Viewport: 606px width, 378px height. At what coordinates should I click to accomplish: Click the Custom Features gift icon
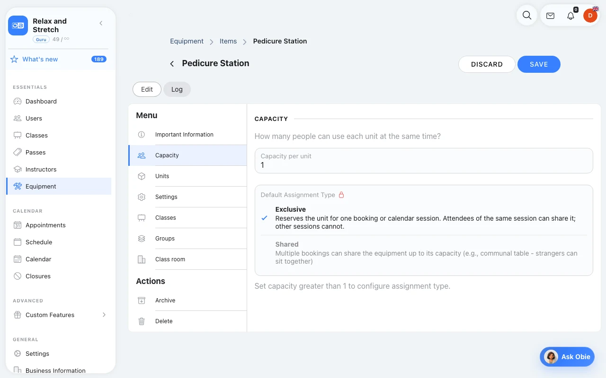click(x=18, y=315)
